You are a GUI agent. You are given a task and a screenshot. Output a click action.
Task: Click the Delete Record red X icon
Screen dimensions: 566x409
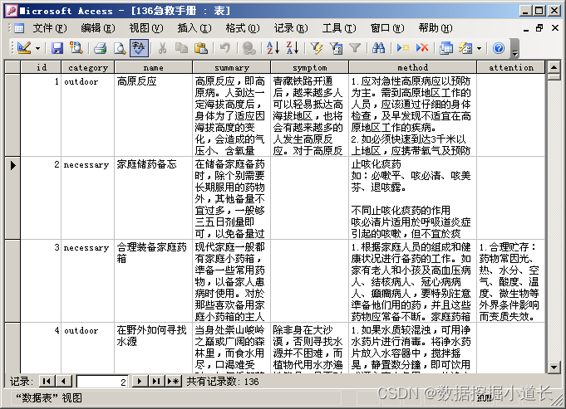point(422,48)
